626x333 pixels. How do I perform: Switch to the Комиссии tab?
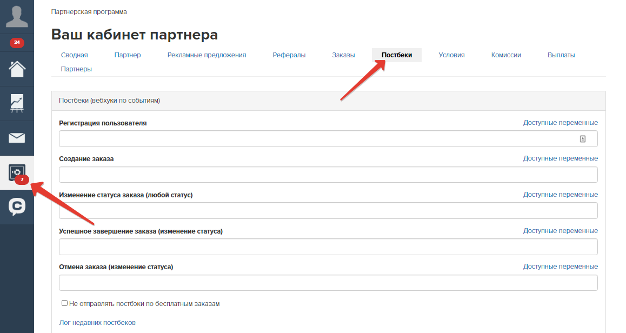pos(506,55)
